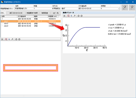The width and height of the screenshot is (136, 98).
Task: Click the ε peak = 2.00E+3 μ text
Action: click(x=117, y=25)
